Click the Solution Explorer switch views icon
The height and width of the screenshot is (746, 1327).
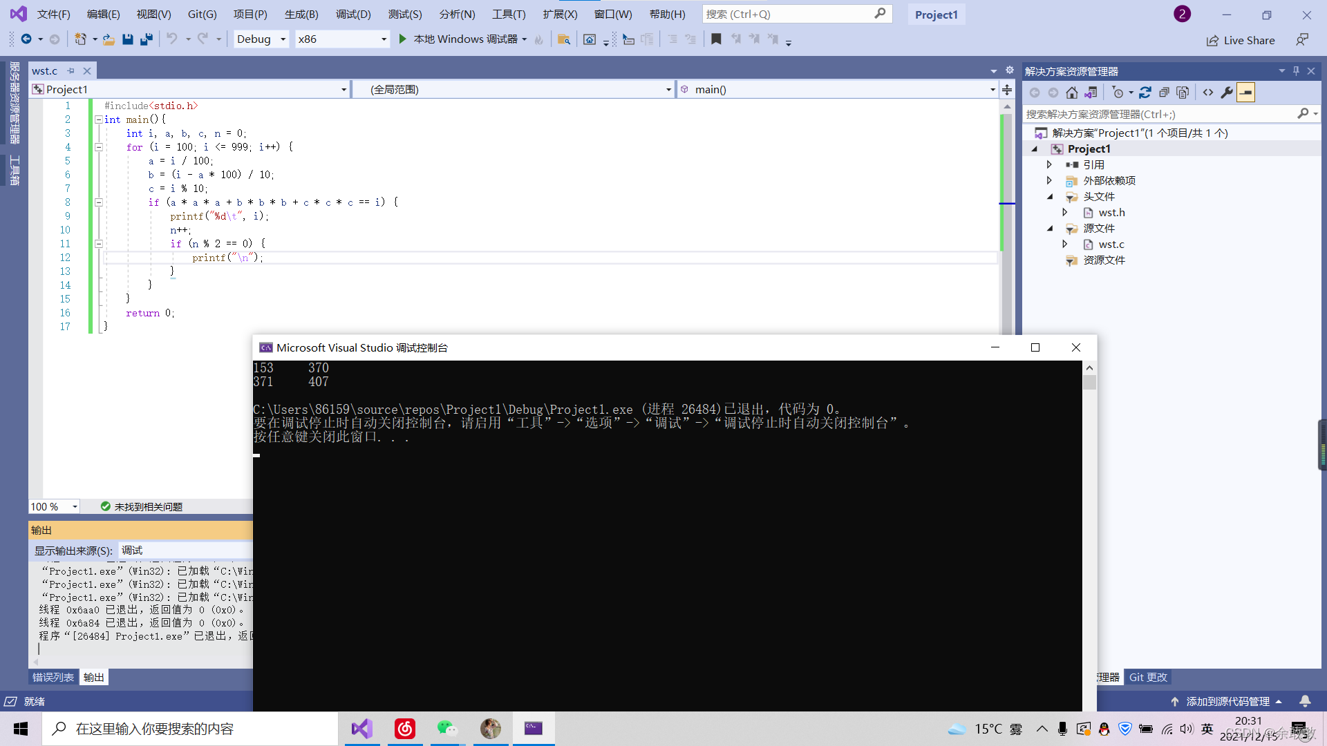pyautogui.click(x=1091, y=93)
